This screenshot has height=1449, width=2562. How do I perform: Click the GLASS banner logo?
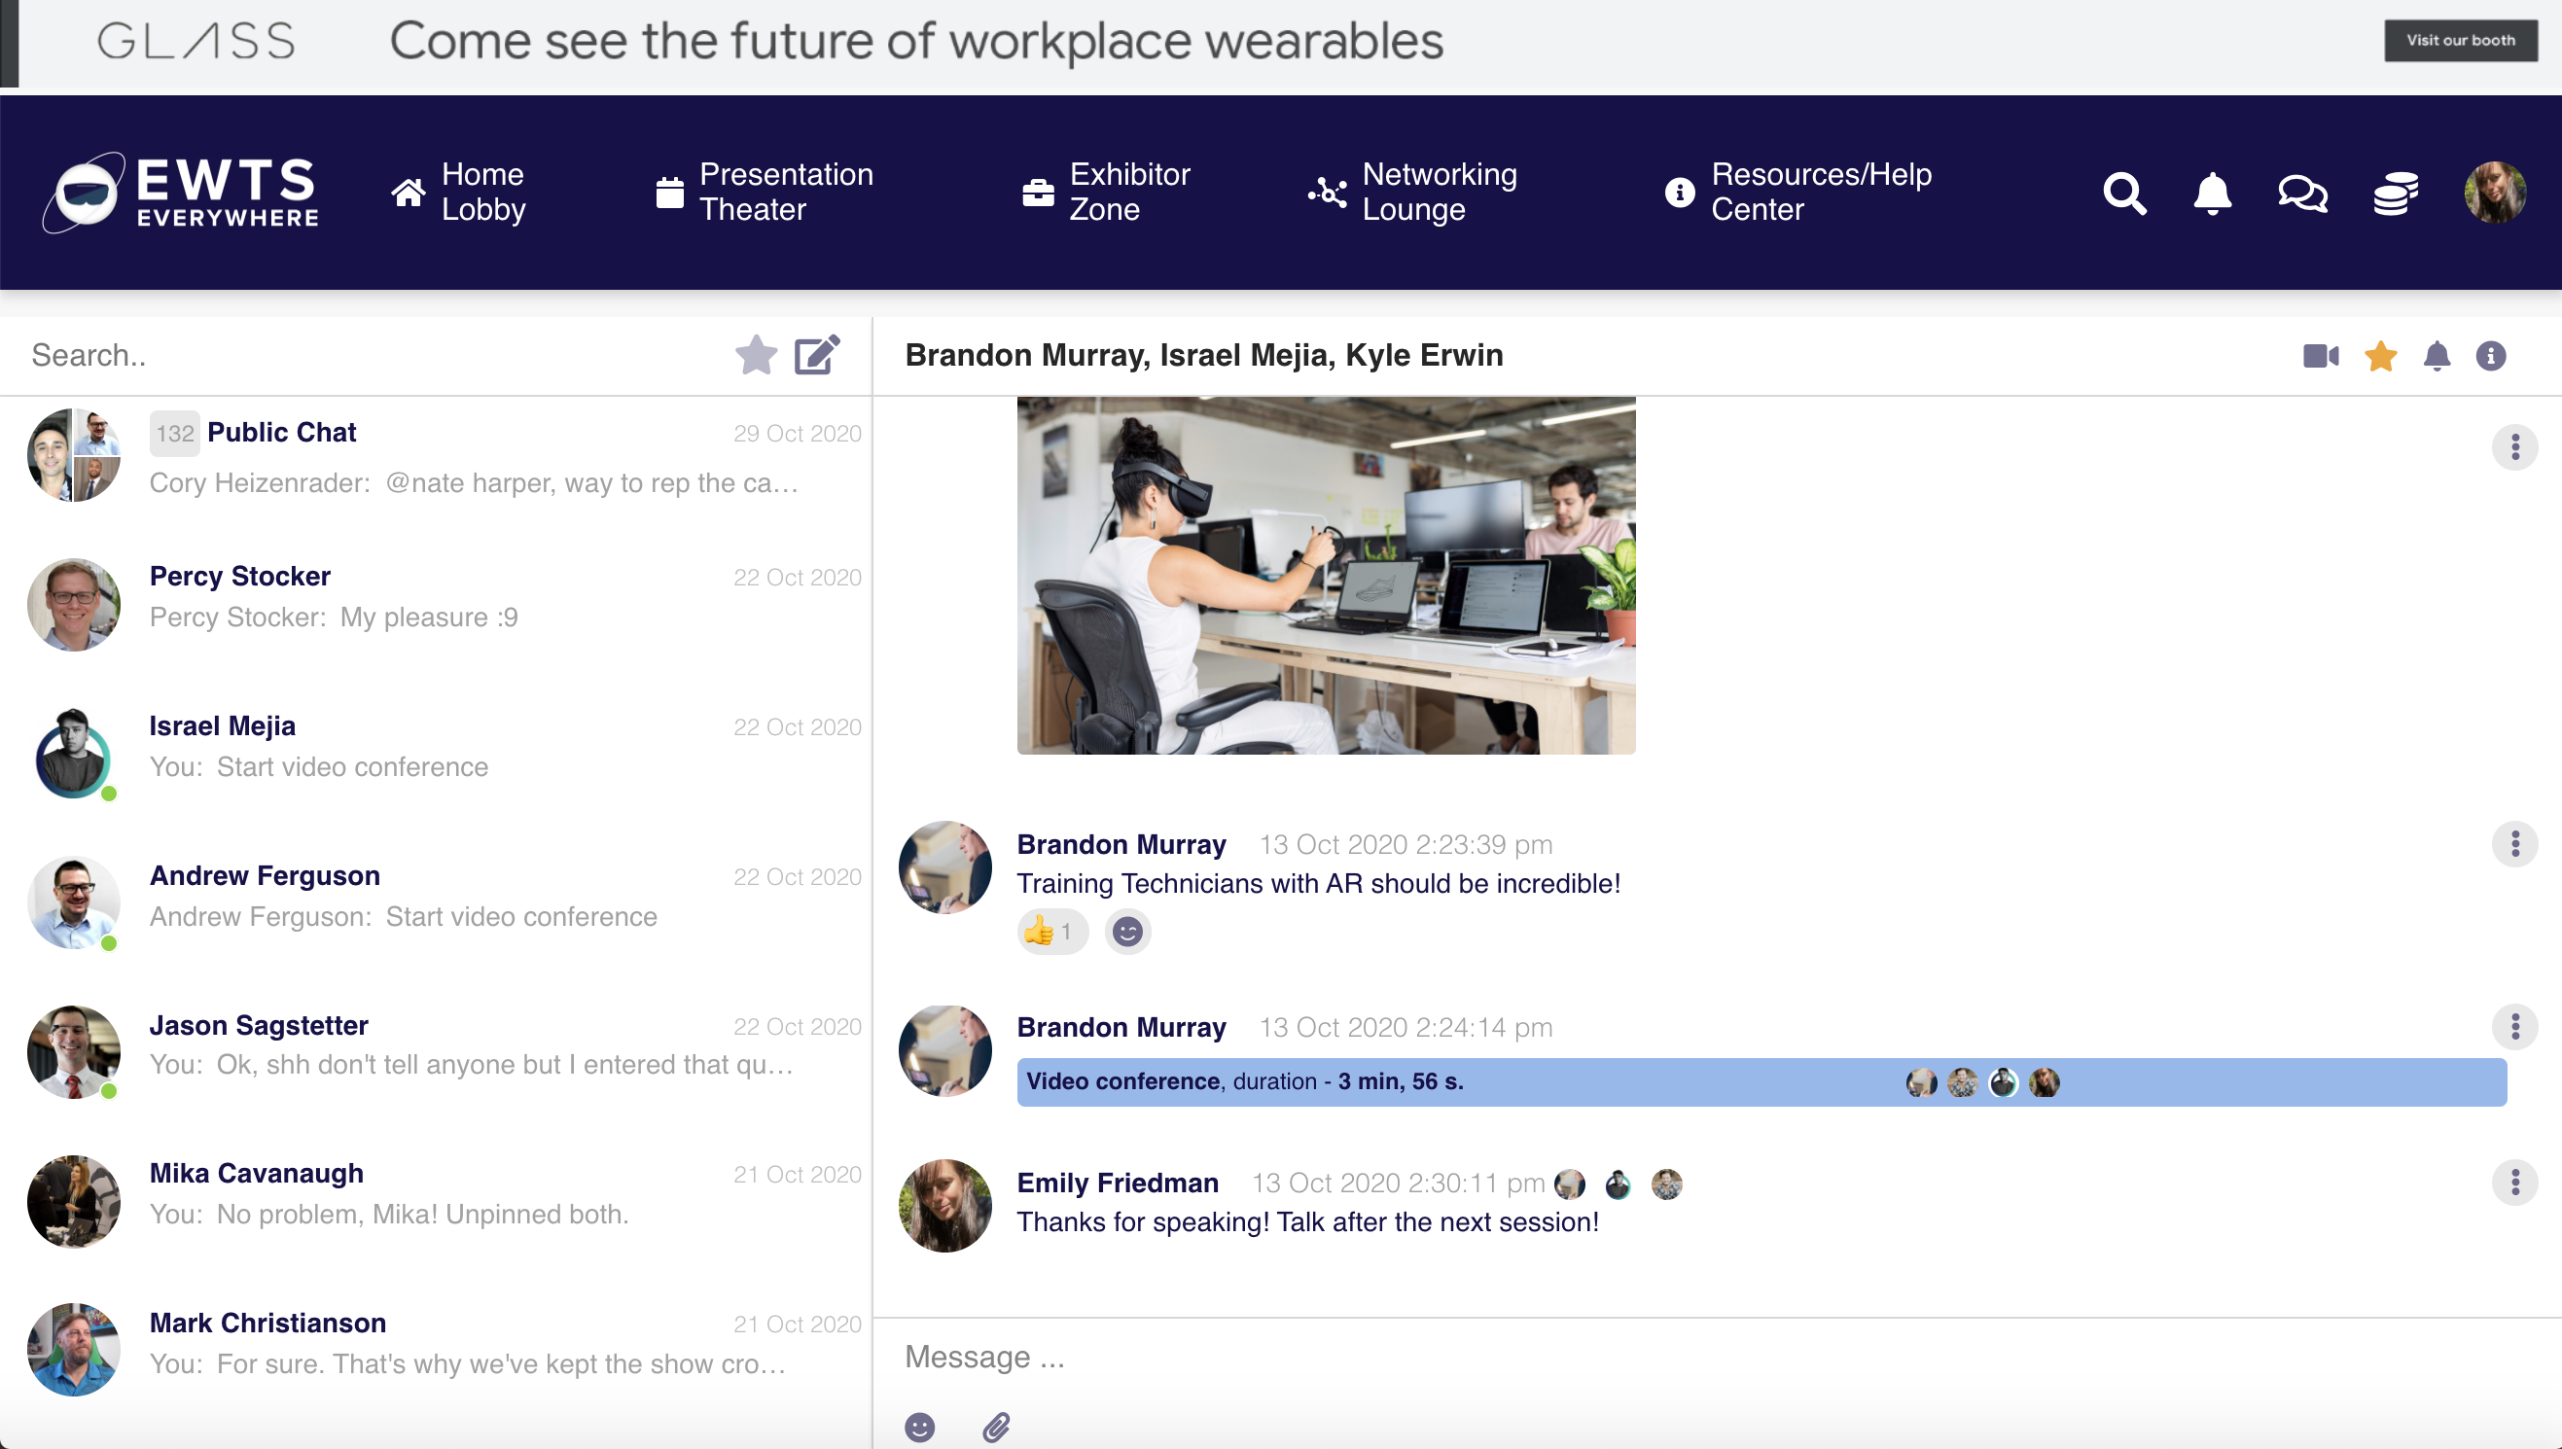click(196, 41)
